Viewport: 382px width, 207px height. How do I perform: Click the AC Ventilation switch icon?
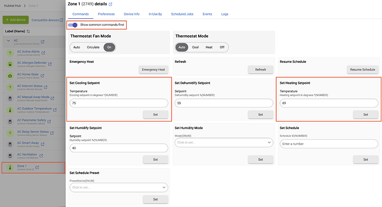coord(10,156)
